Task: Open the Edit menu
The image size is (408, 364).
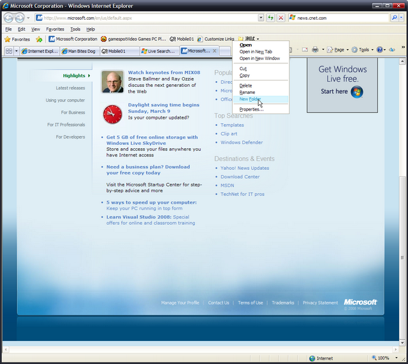Action: pyautogui.click(x=21, y=29)
